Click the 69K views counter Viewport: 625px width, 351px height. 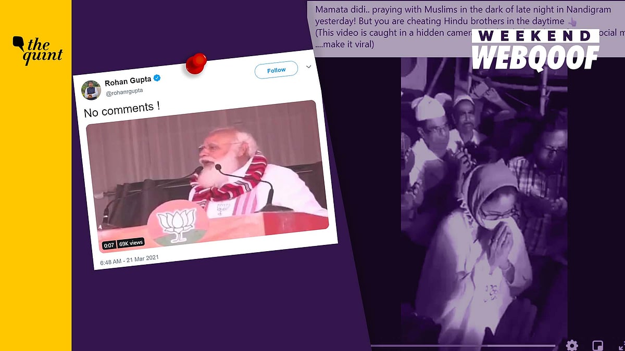[x=131, y=243]
